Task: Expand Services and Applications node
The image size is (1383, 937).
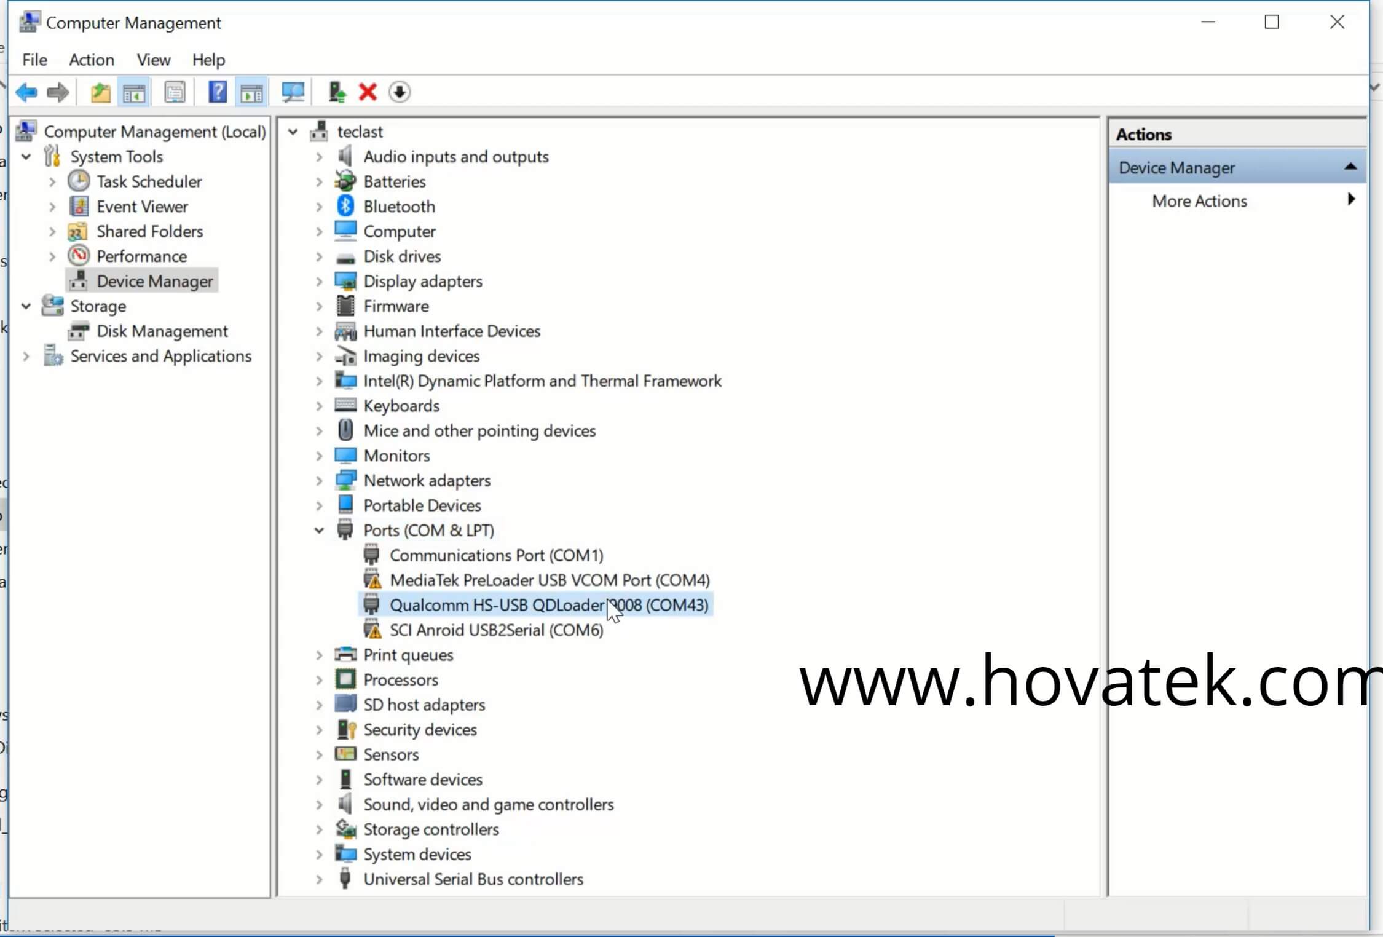Action: [x=26, y=356]
